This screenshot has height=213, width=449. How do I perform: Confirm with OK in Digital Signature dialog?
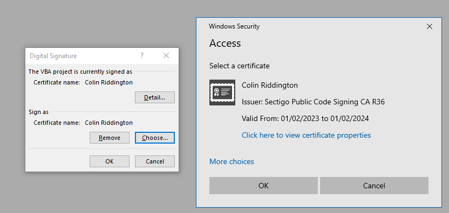(x=110, y=161)
